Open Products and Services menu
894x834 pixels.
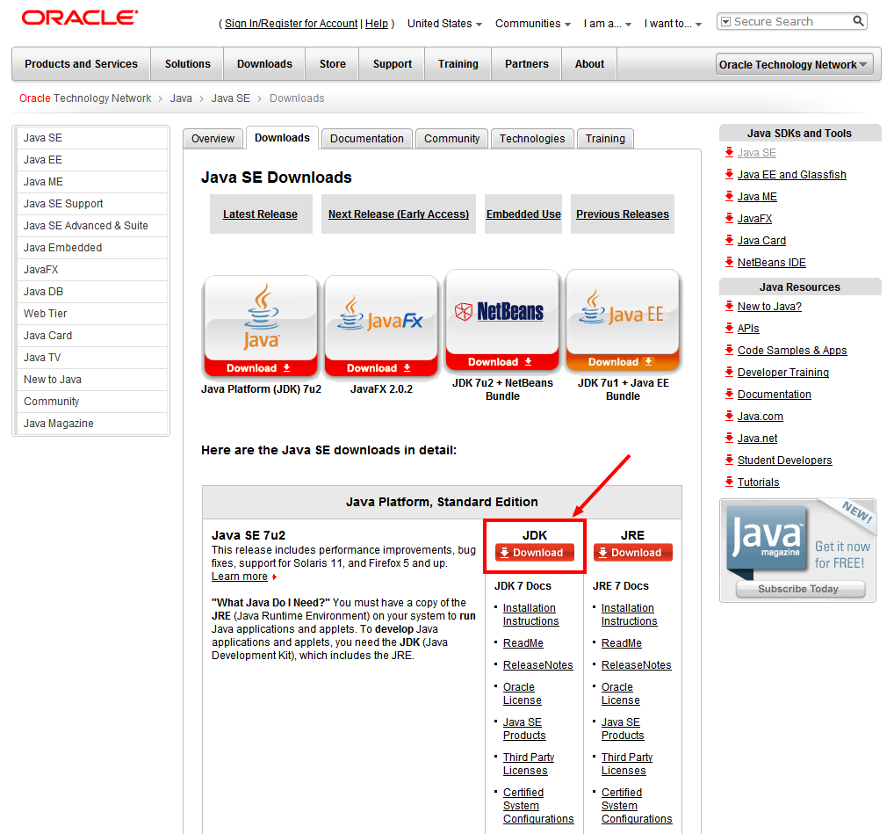[x=81, y=64]
